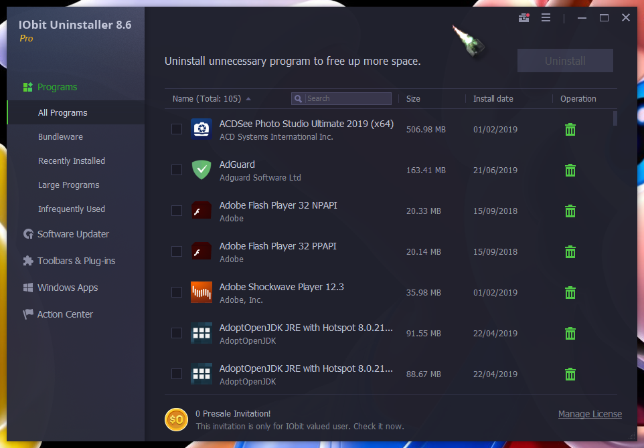Check box for AdoptOpenJDK 91.55 MB entry
This screenshot has width=644, height=448.
[177, 333]
